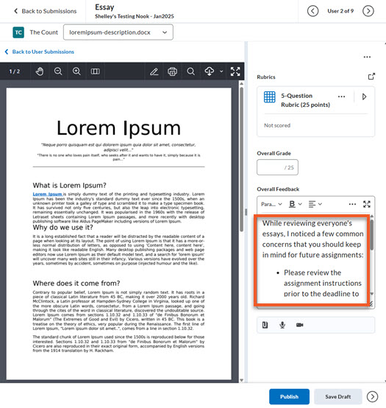386x408 pixels.
Task: Enter fullscreen document view
Action: (x=235, y=71)
